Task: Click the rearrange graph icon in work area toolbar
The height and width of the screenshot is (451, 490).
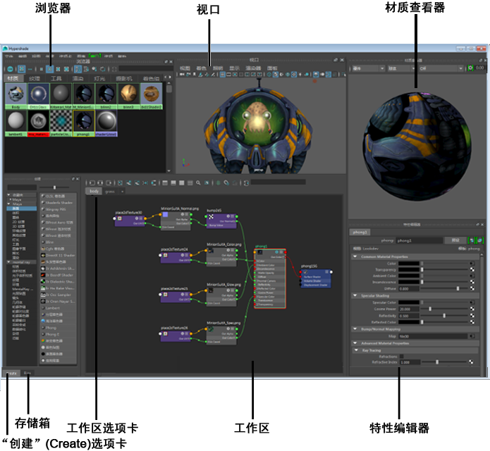Action: (154, 183)
